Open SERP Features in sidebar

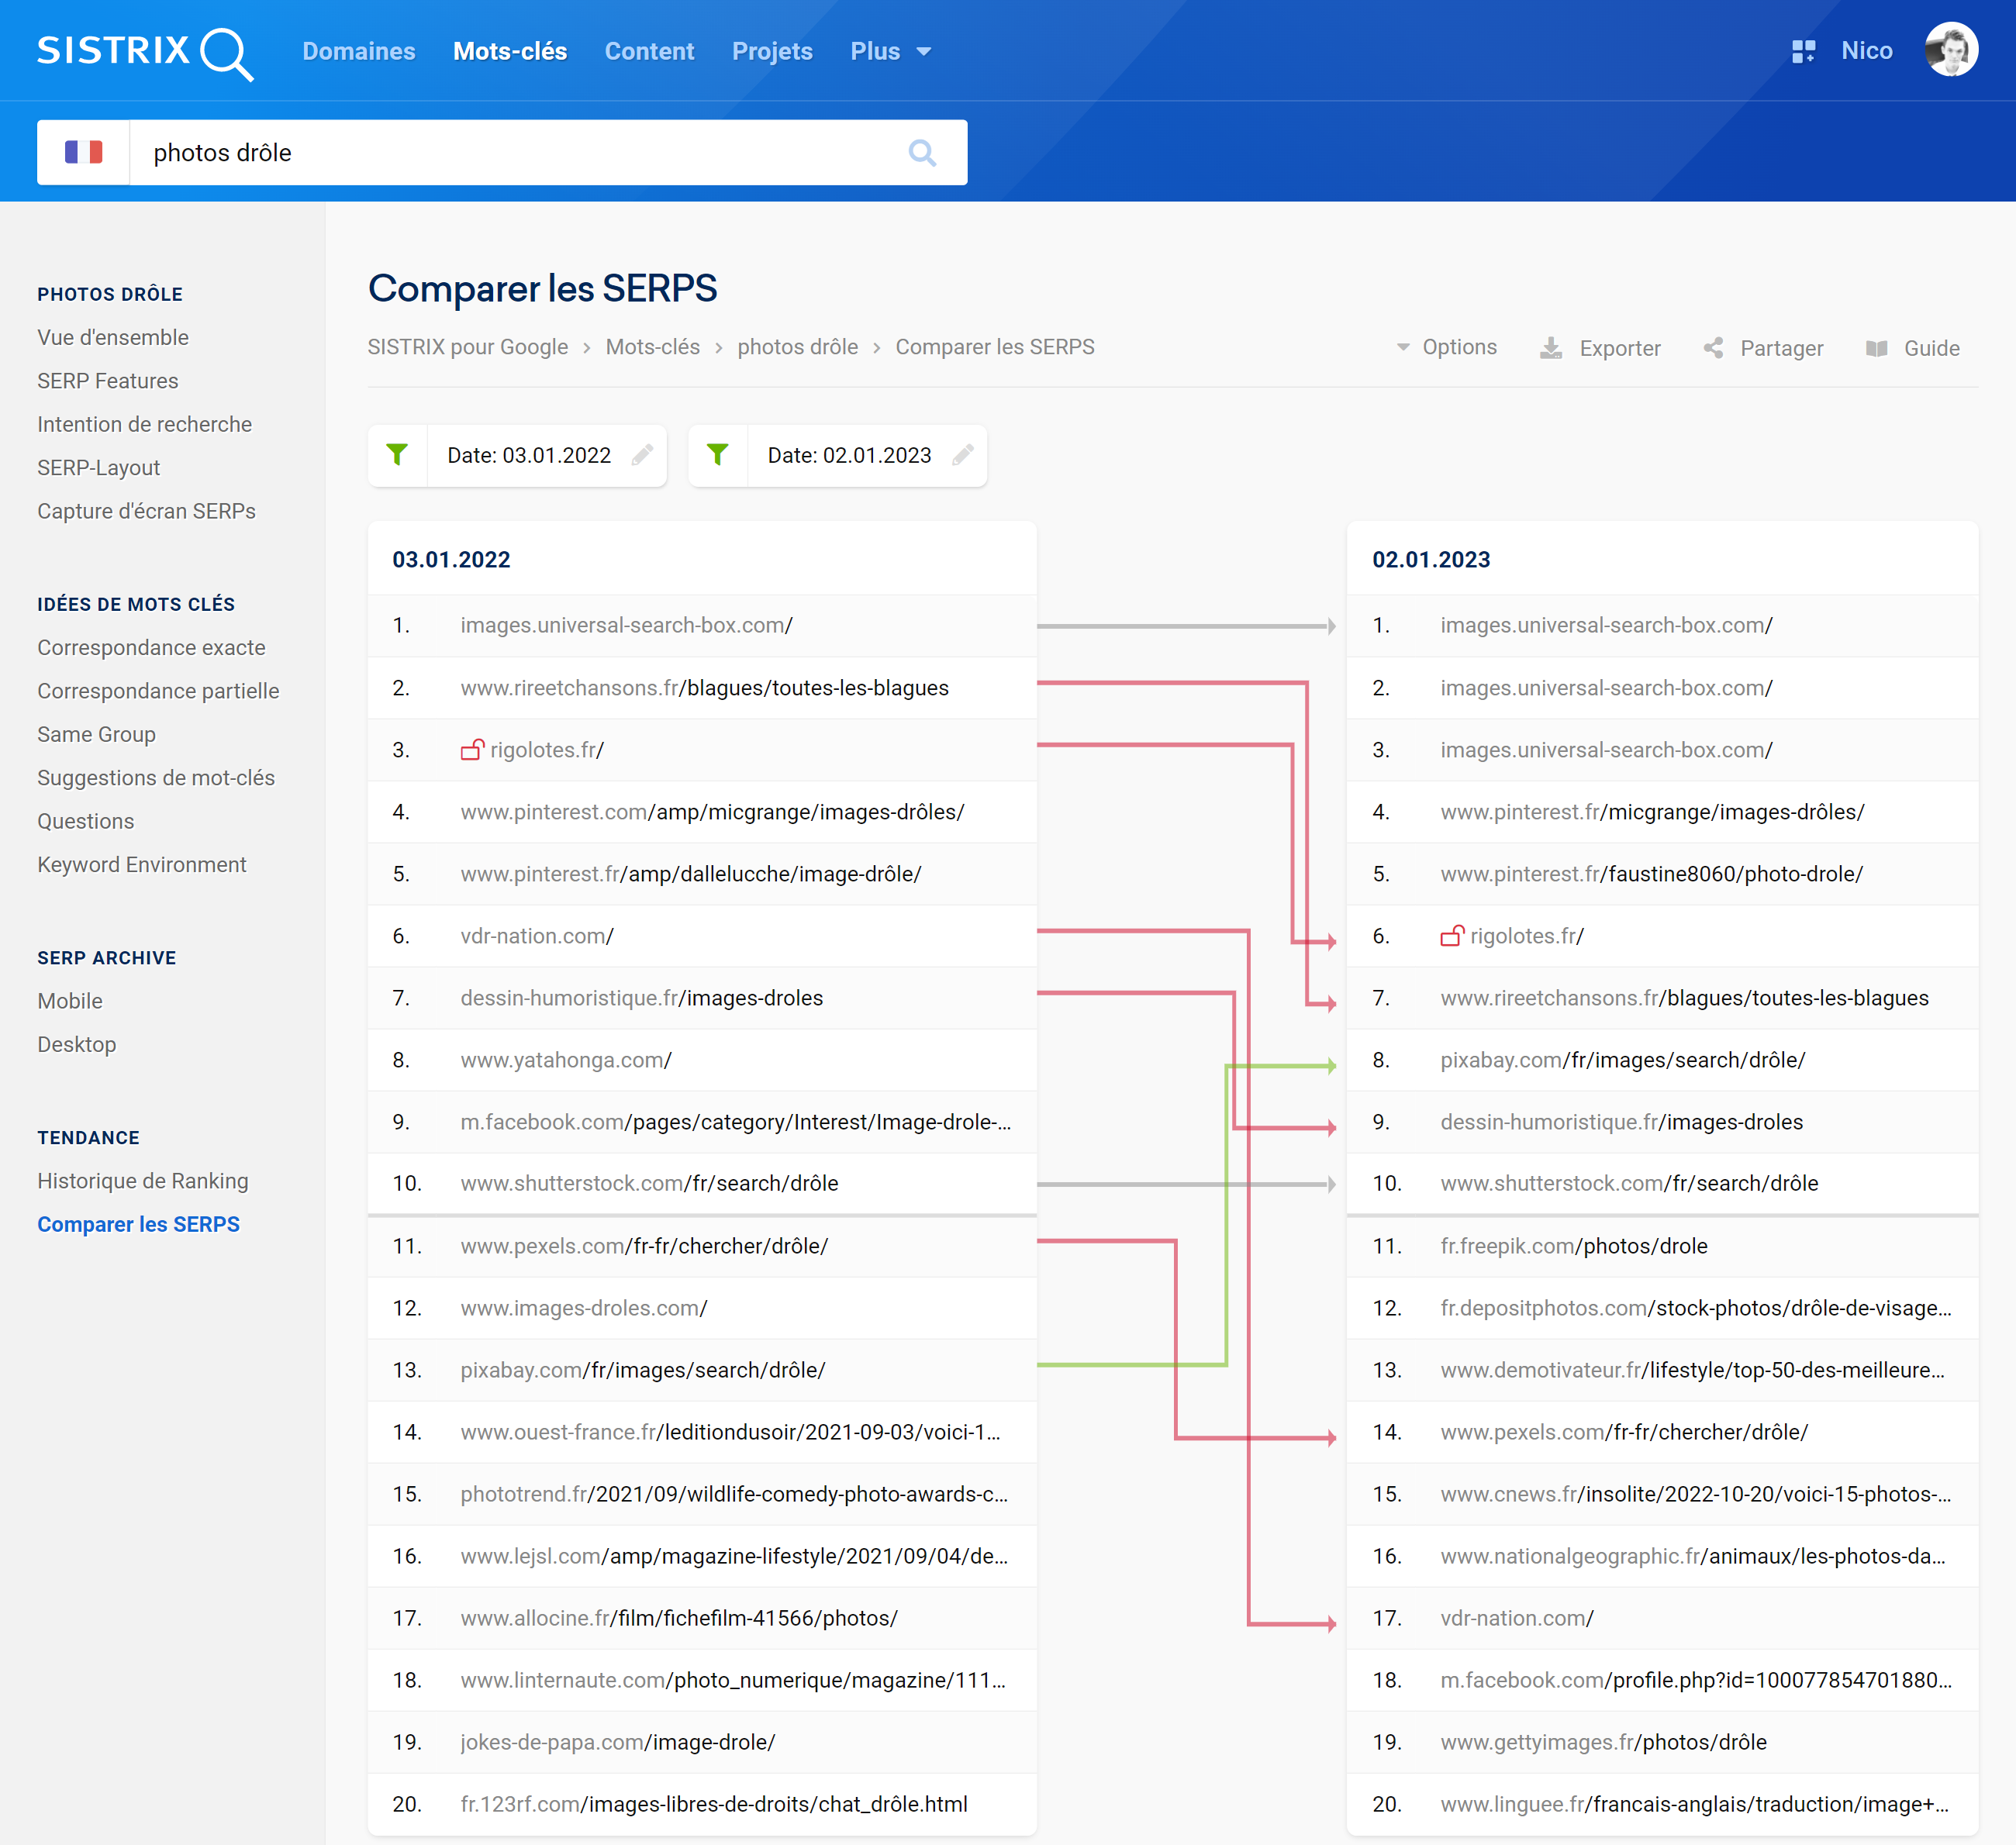click(108, 381)
